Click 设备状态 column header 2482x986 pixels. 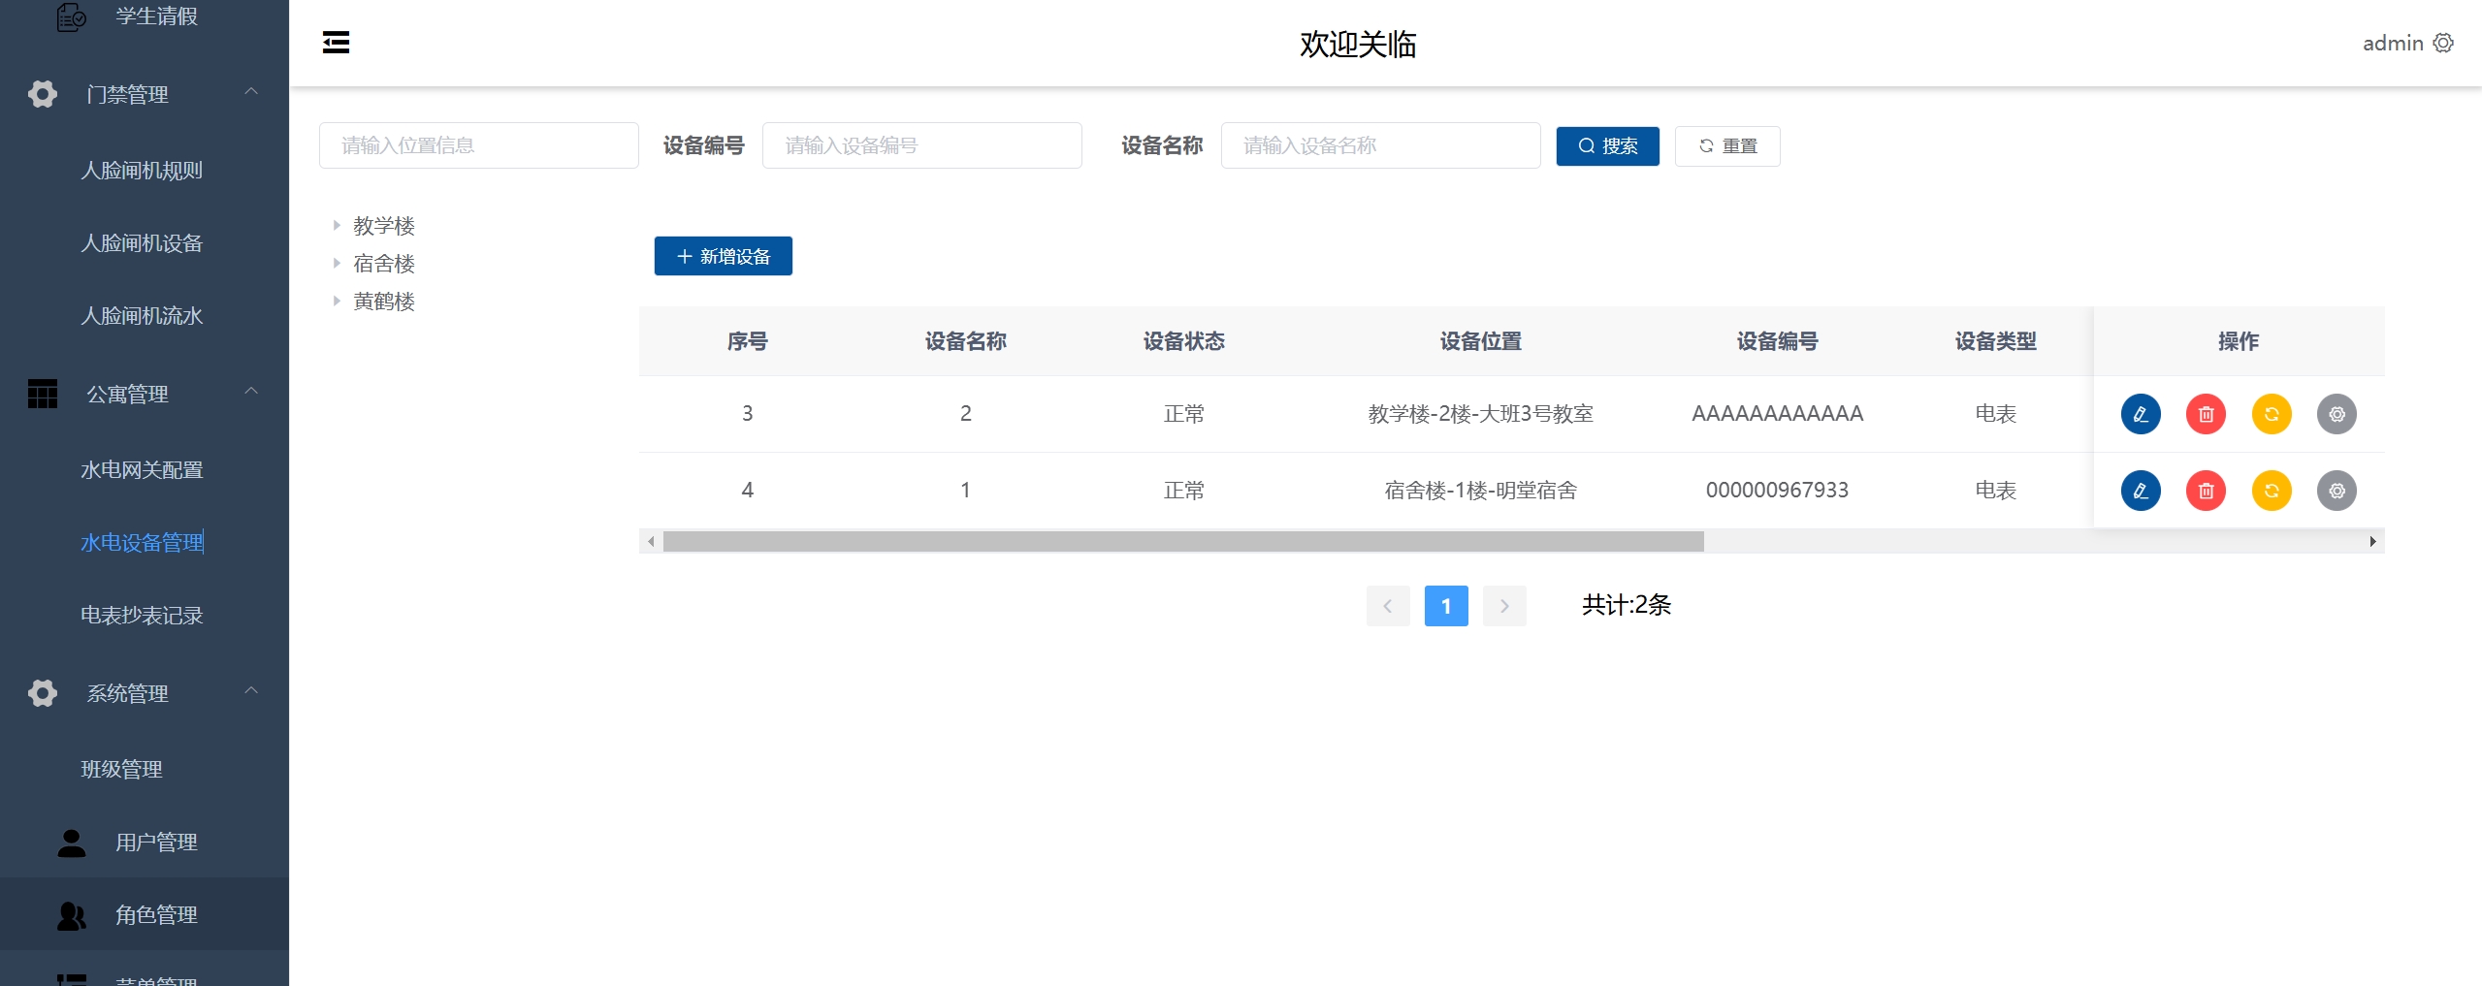pos(1183,341)
